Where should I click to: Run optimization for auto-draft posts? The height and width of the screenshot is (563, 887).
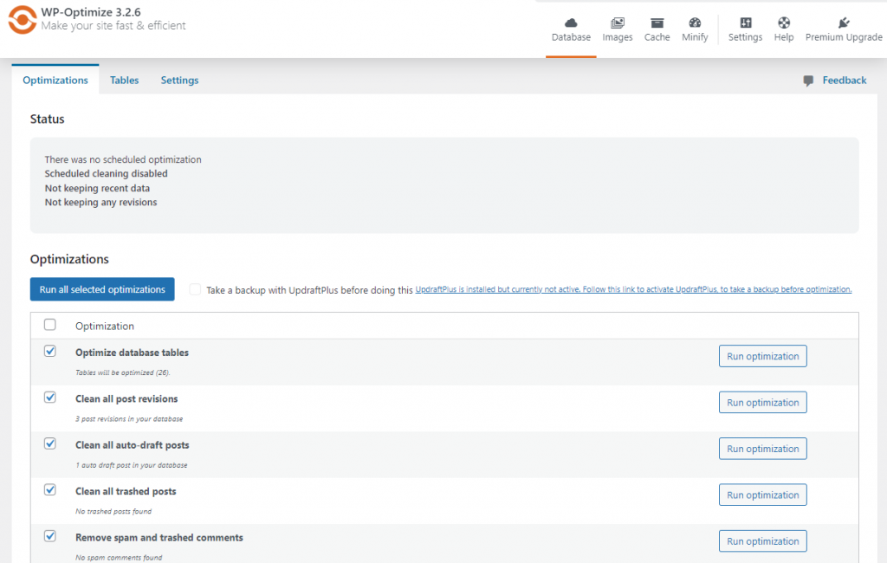tap(762, 448)
